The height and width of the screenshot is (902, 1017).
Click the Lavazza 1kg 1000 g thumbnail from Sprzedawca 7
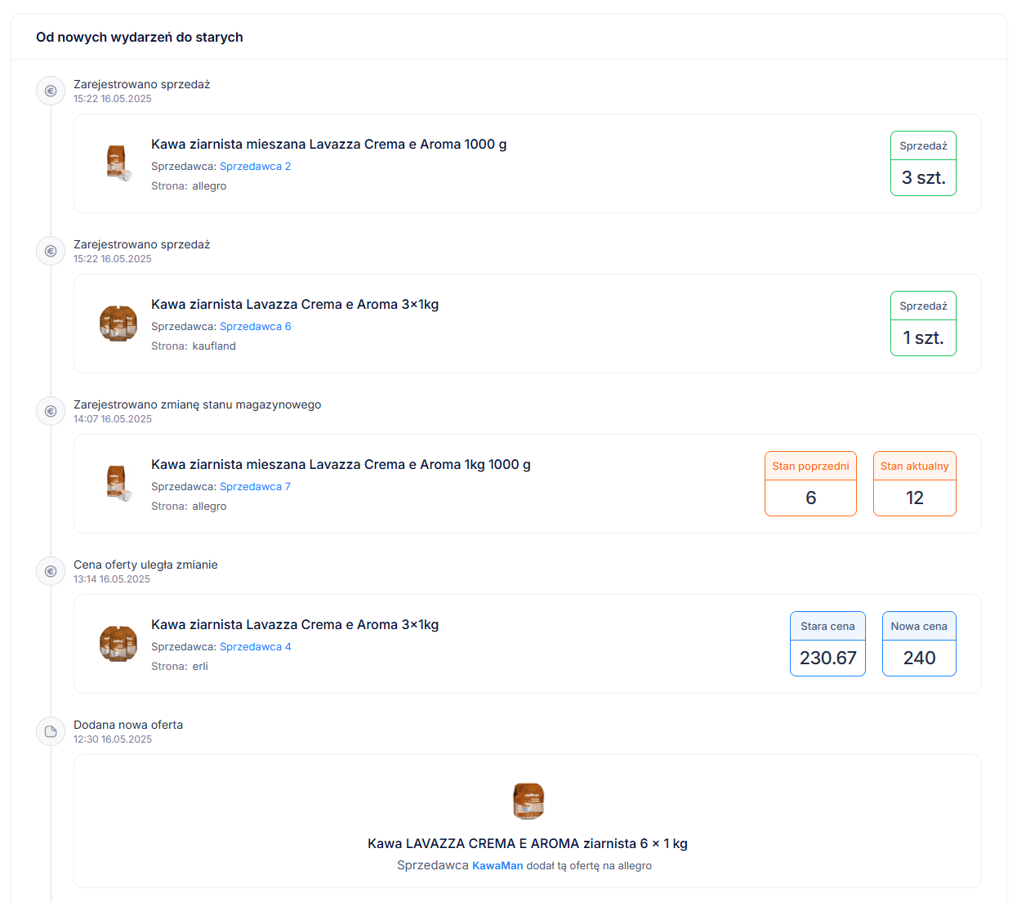(x=118, y=483)
